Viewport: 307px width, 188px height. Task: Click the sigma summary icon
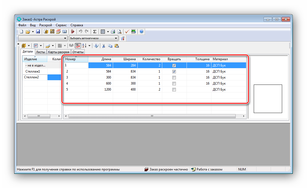coord(95,31)
